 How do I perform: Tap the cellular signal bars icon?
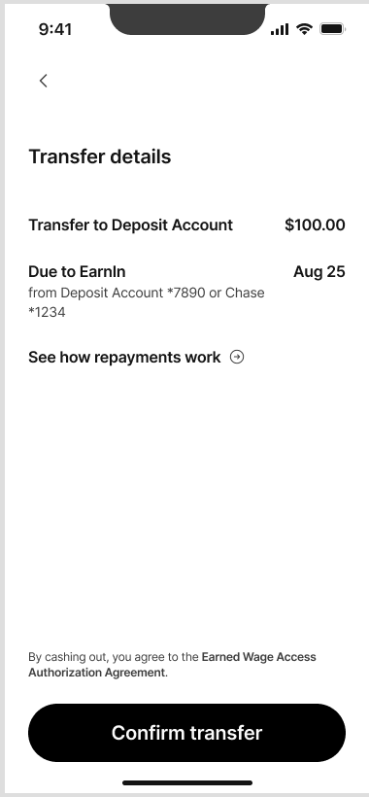pyautogui.click(x=280, y=29)
